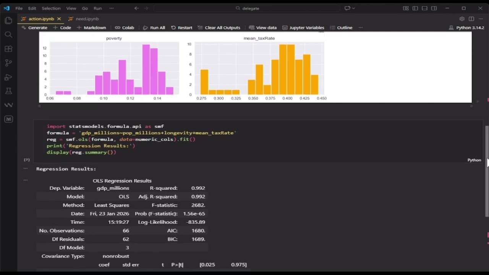This screenshot has width=489, height=275.
Task: Open Source Control view in activity bar
Action: (8, 63)
